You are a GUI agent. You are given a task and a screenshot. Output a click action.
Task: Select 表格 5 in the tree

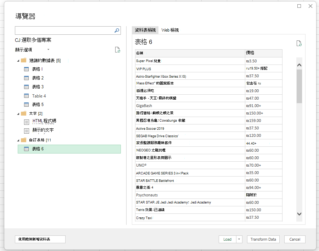point(38,105)
